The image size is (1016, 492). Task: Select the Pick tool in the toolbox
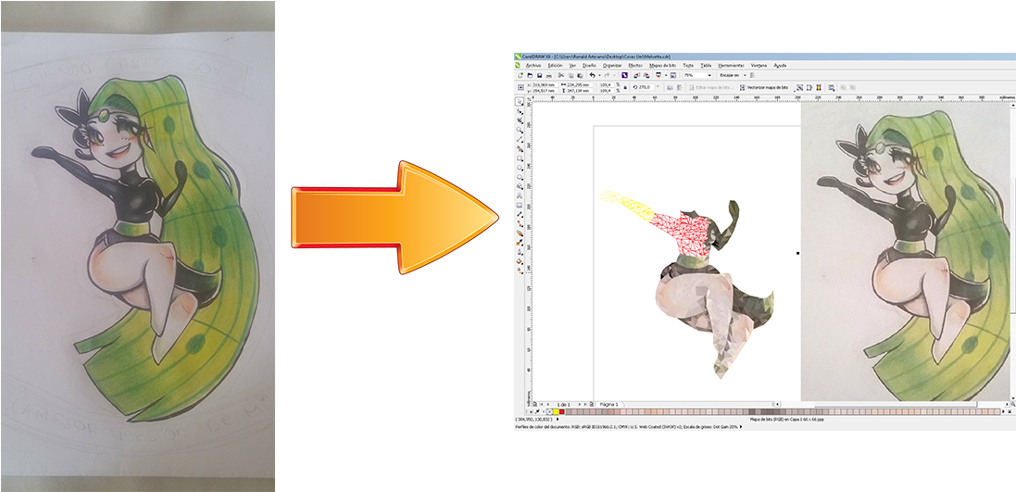click(521, 100)
